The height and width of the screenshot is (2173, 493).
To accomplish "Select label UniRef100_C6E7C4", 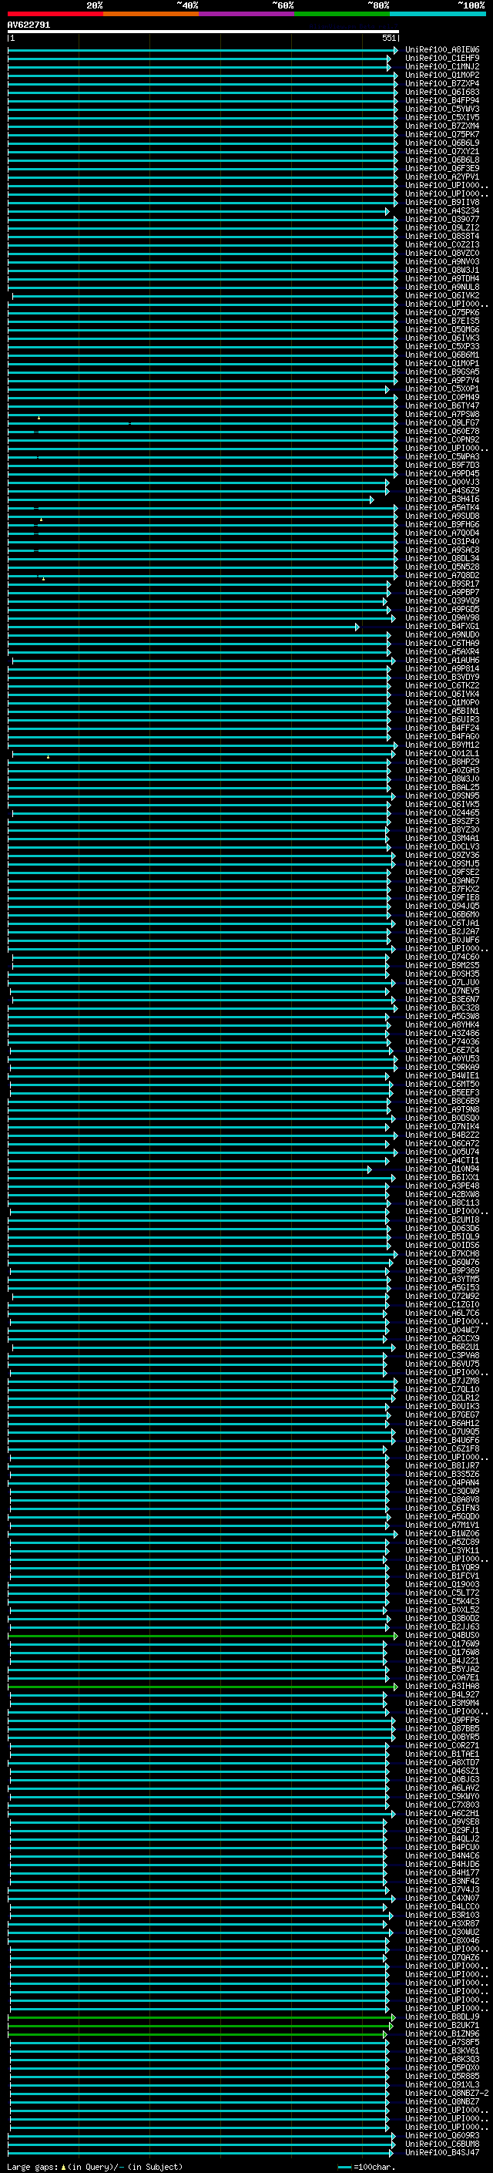I will click(441, 1049).
